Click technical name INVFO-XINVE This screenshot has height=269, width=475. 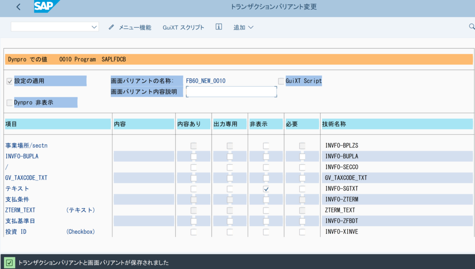(342, 231)
